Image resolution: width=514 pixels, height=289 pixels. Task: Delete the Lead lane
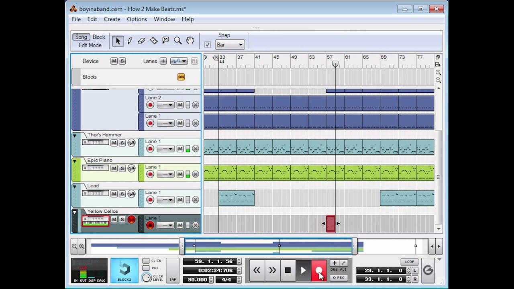coord(196,199)
